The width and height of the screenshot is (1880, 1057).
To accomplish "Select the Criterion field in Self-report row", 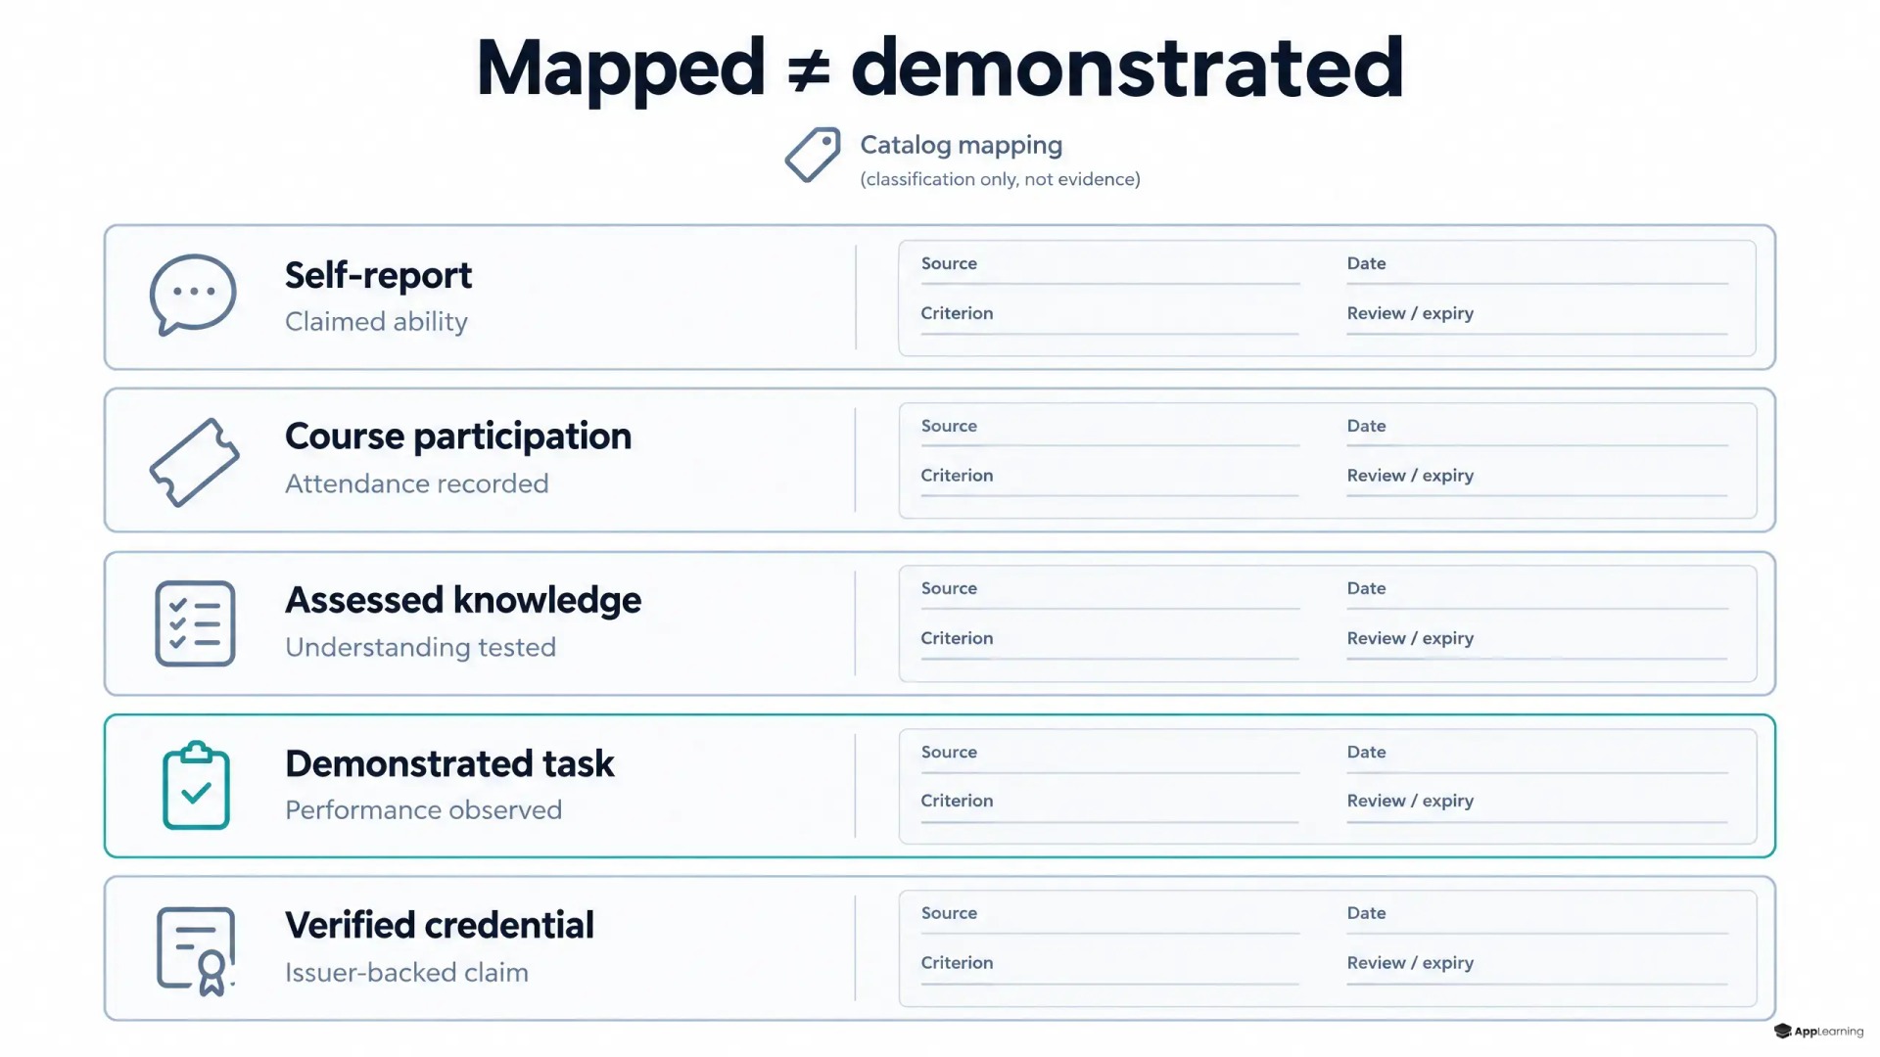I will point(1110,317).
